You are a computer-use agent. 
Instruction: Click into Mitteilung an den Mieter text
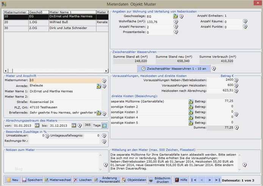click(x=174, y=162)
